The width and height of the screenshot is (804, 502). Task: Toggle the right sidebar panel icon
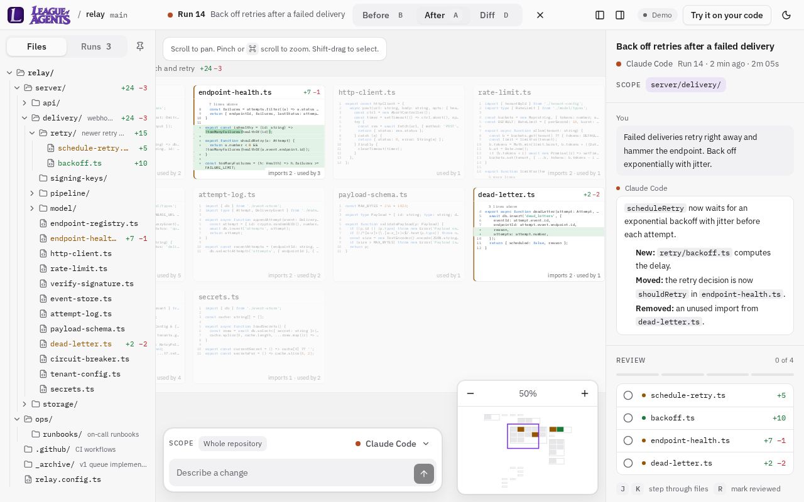[620, 15]
